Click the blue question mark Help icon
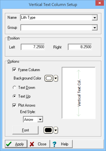Screen dimensions: 106x151 (54, 144)
